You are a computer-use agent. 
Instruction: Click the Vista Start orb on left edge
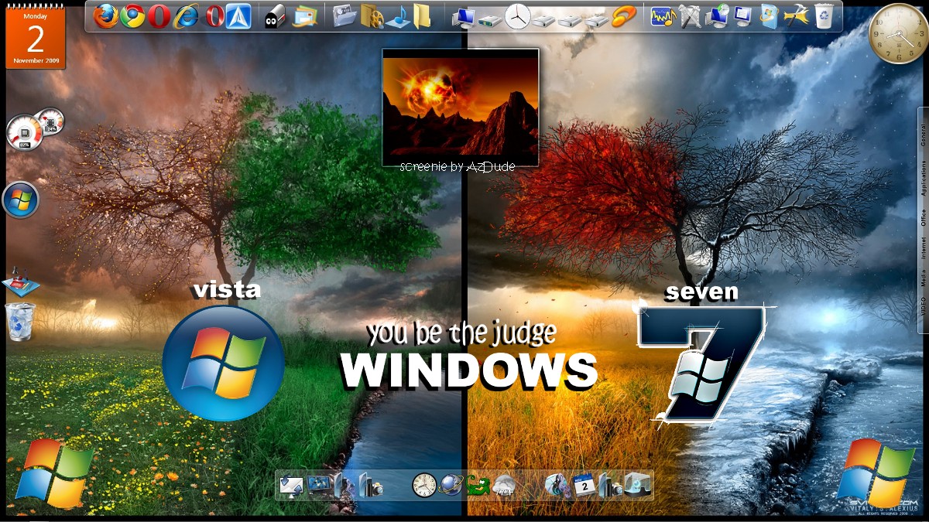(x=21, y=200)
